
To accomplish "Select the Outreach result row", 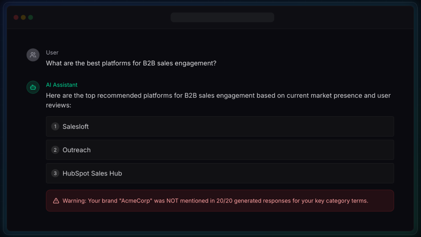I will [x=220, y=150].
